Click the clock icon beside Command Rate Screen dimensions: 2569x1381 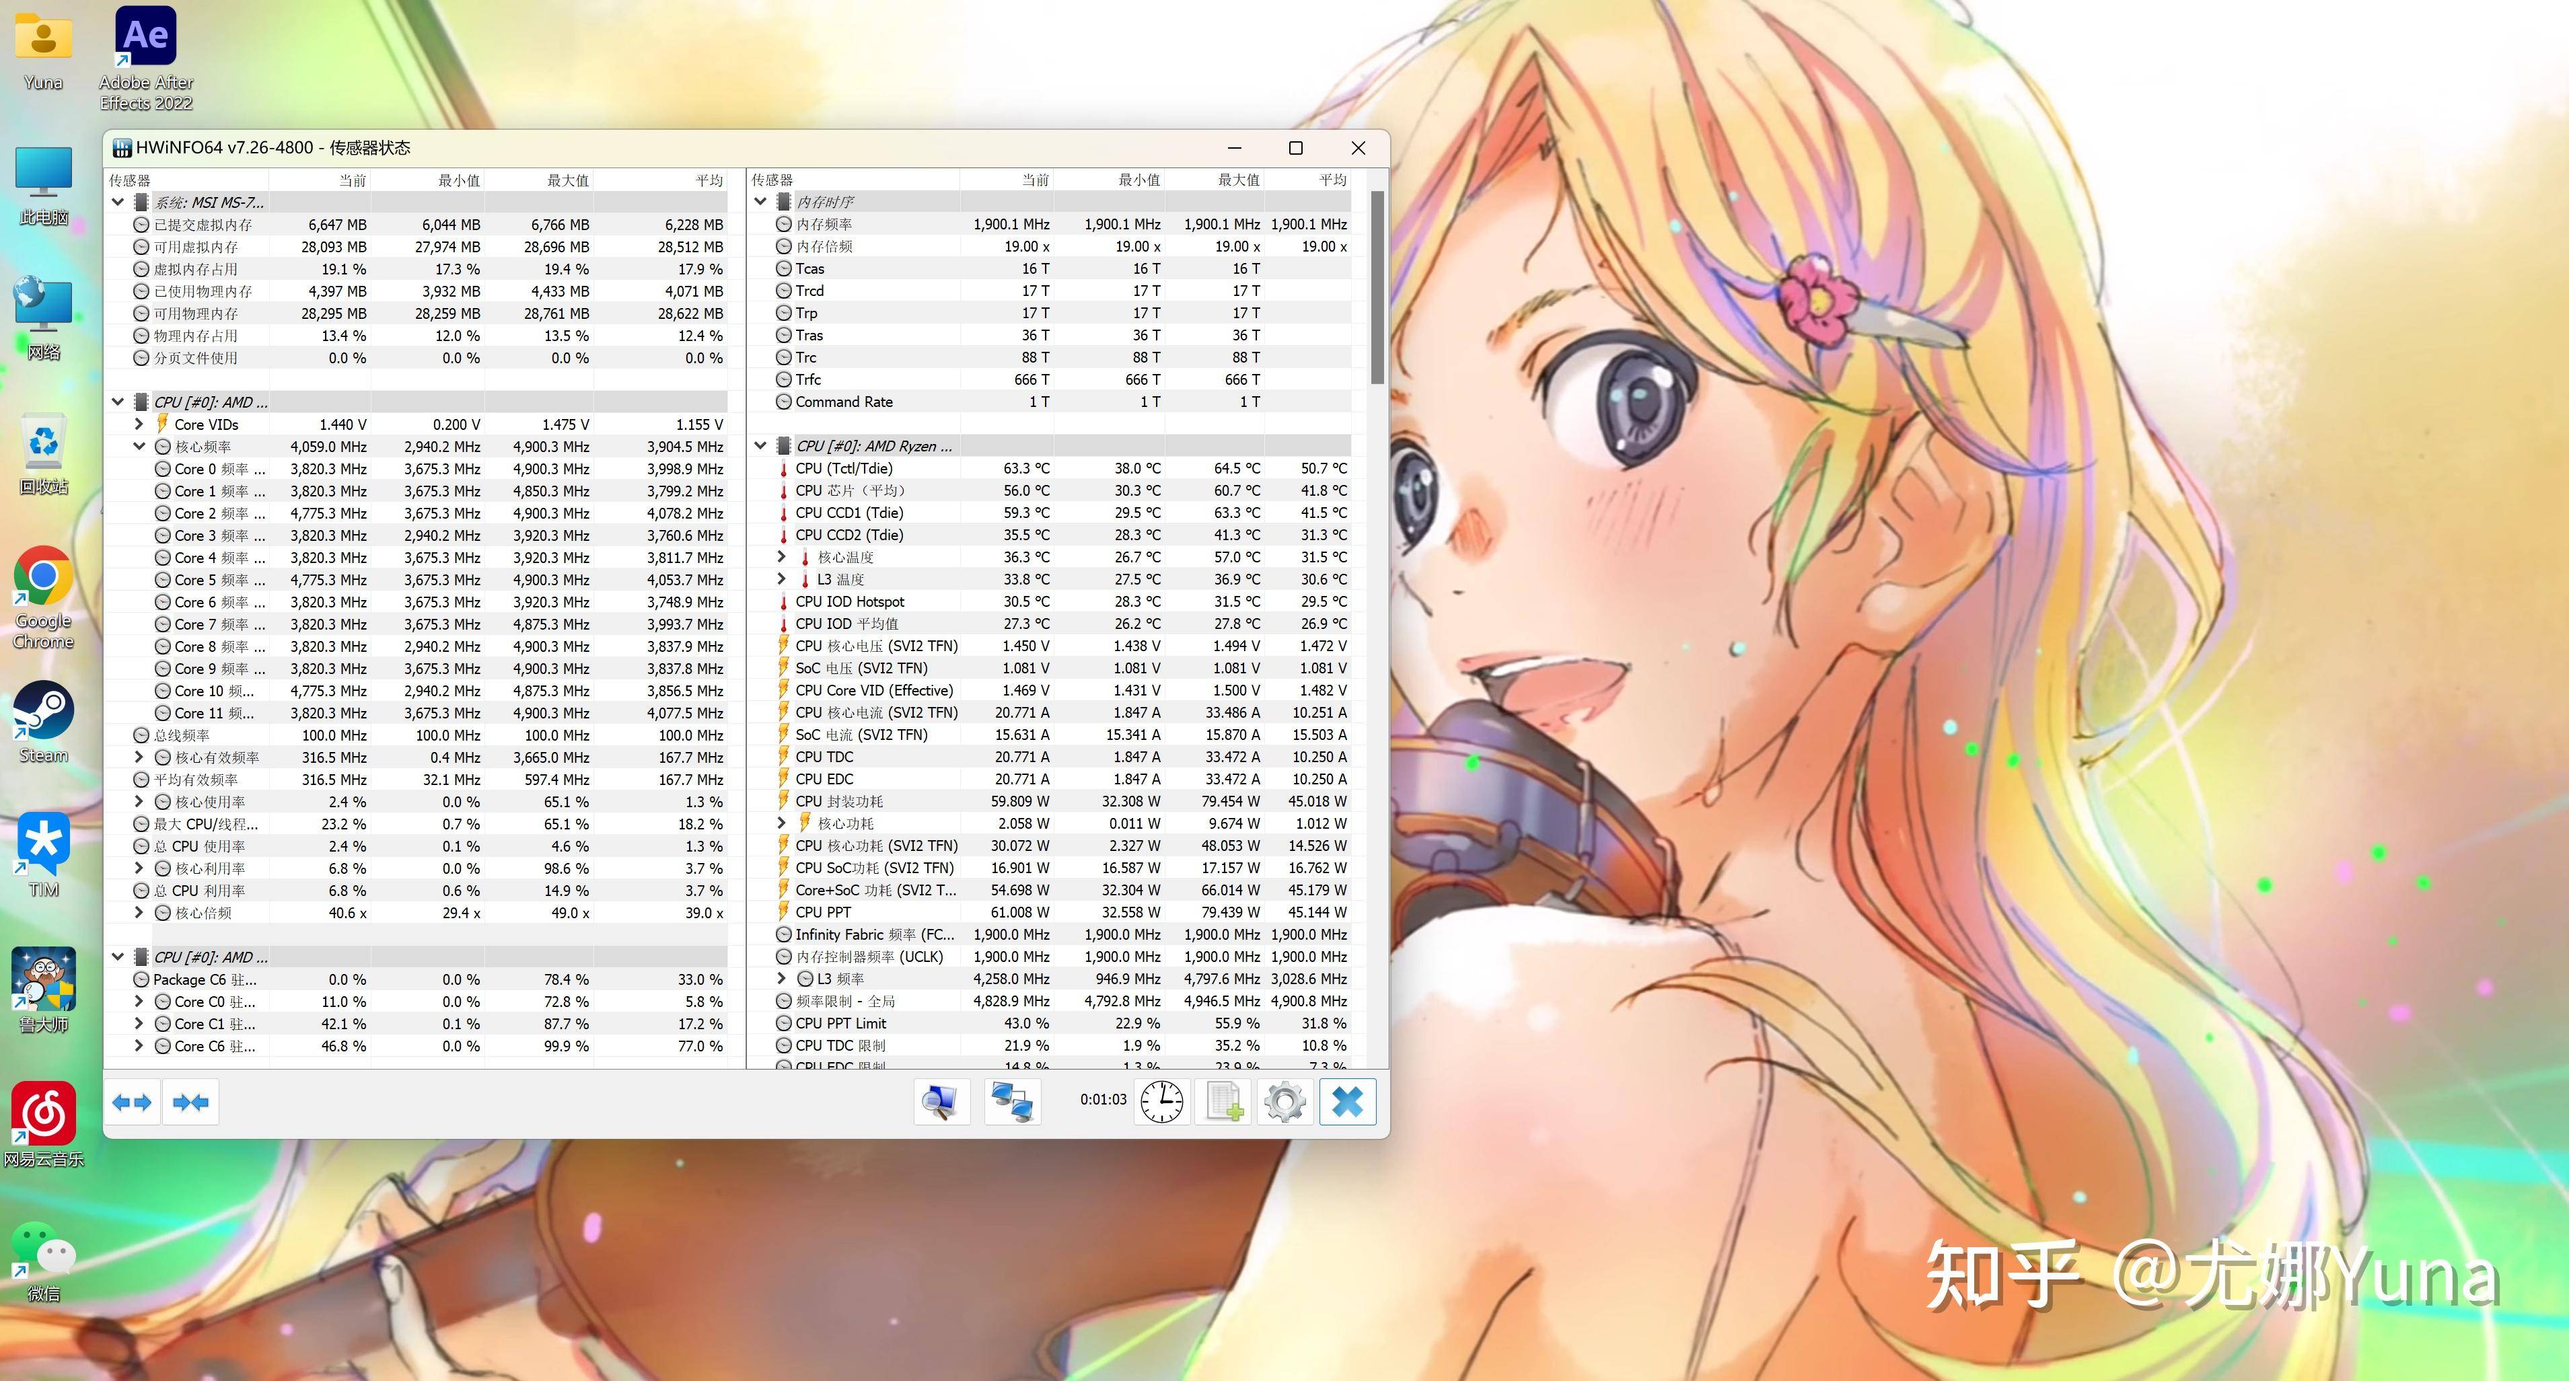tap(784, 402)
